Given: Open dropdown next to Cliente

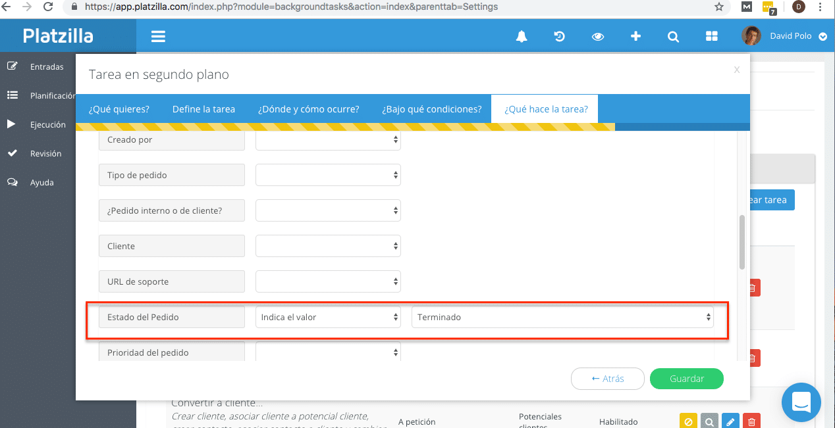Looking at the screenshot, I should coord(328,246).
